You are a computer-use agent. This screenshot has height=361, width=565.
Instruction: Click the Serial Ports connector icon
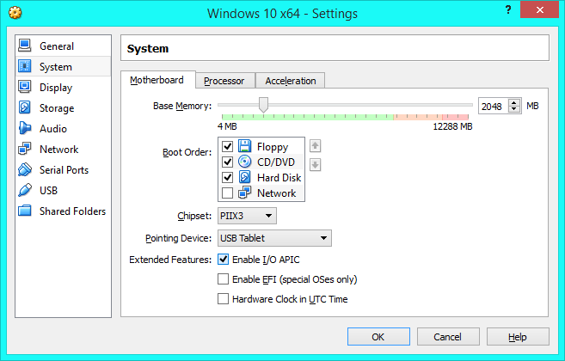(x=25, y=169)
